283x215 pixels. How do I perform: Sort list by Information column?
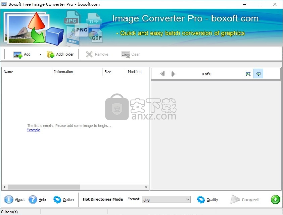tap(77, 72)
